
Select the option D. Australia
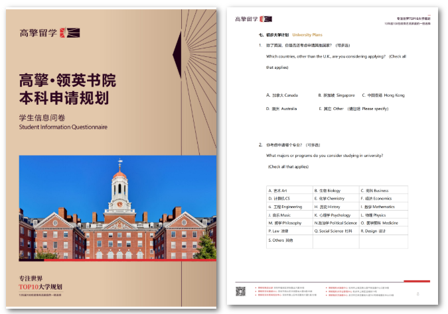tap(281, 108)
